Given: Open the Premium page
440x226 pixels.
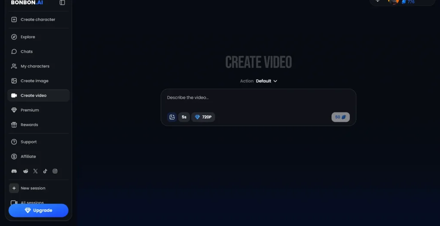Looking at the screenshot, I should [38, 110].
